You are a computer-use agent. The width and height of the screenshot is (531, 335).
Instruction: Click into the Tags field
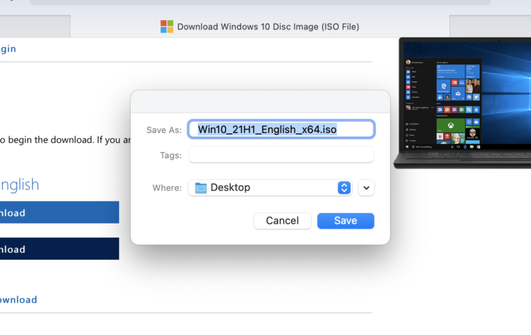pyautogui.click(x=281, y=155)
